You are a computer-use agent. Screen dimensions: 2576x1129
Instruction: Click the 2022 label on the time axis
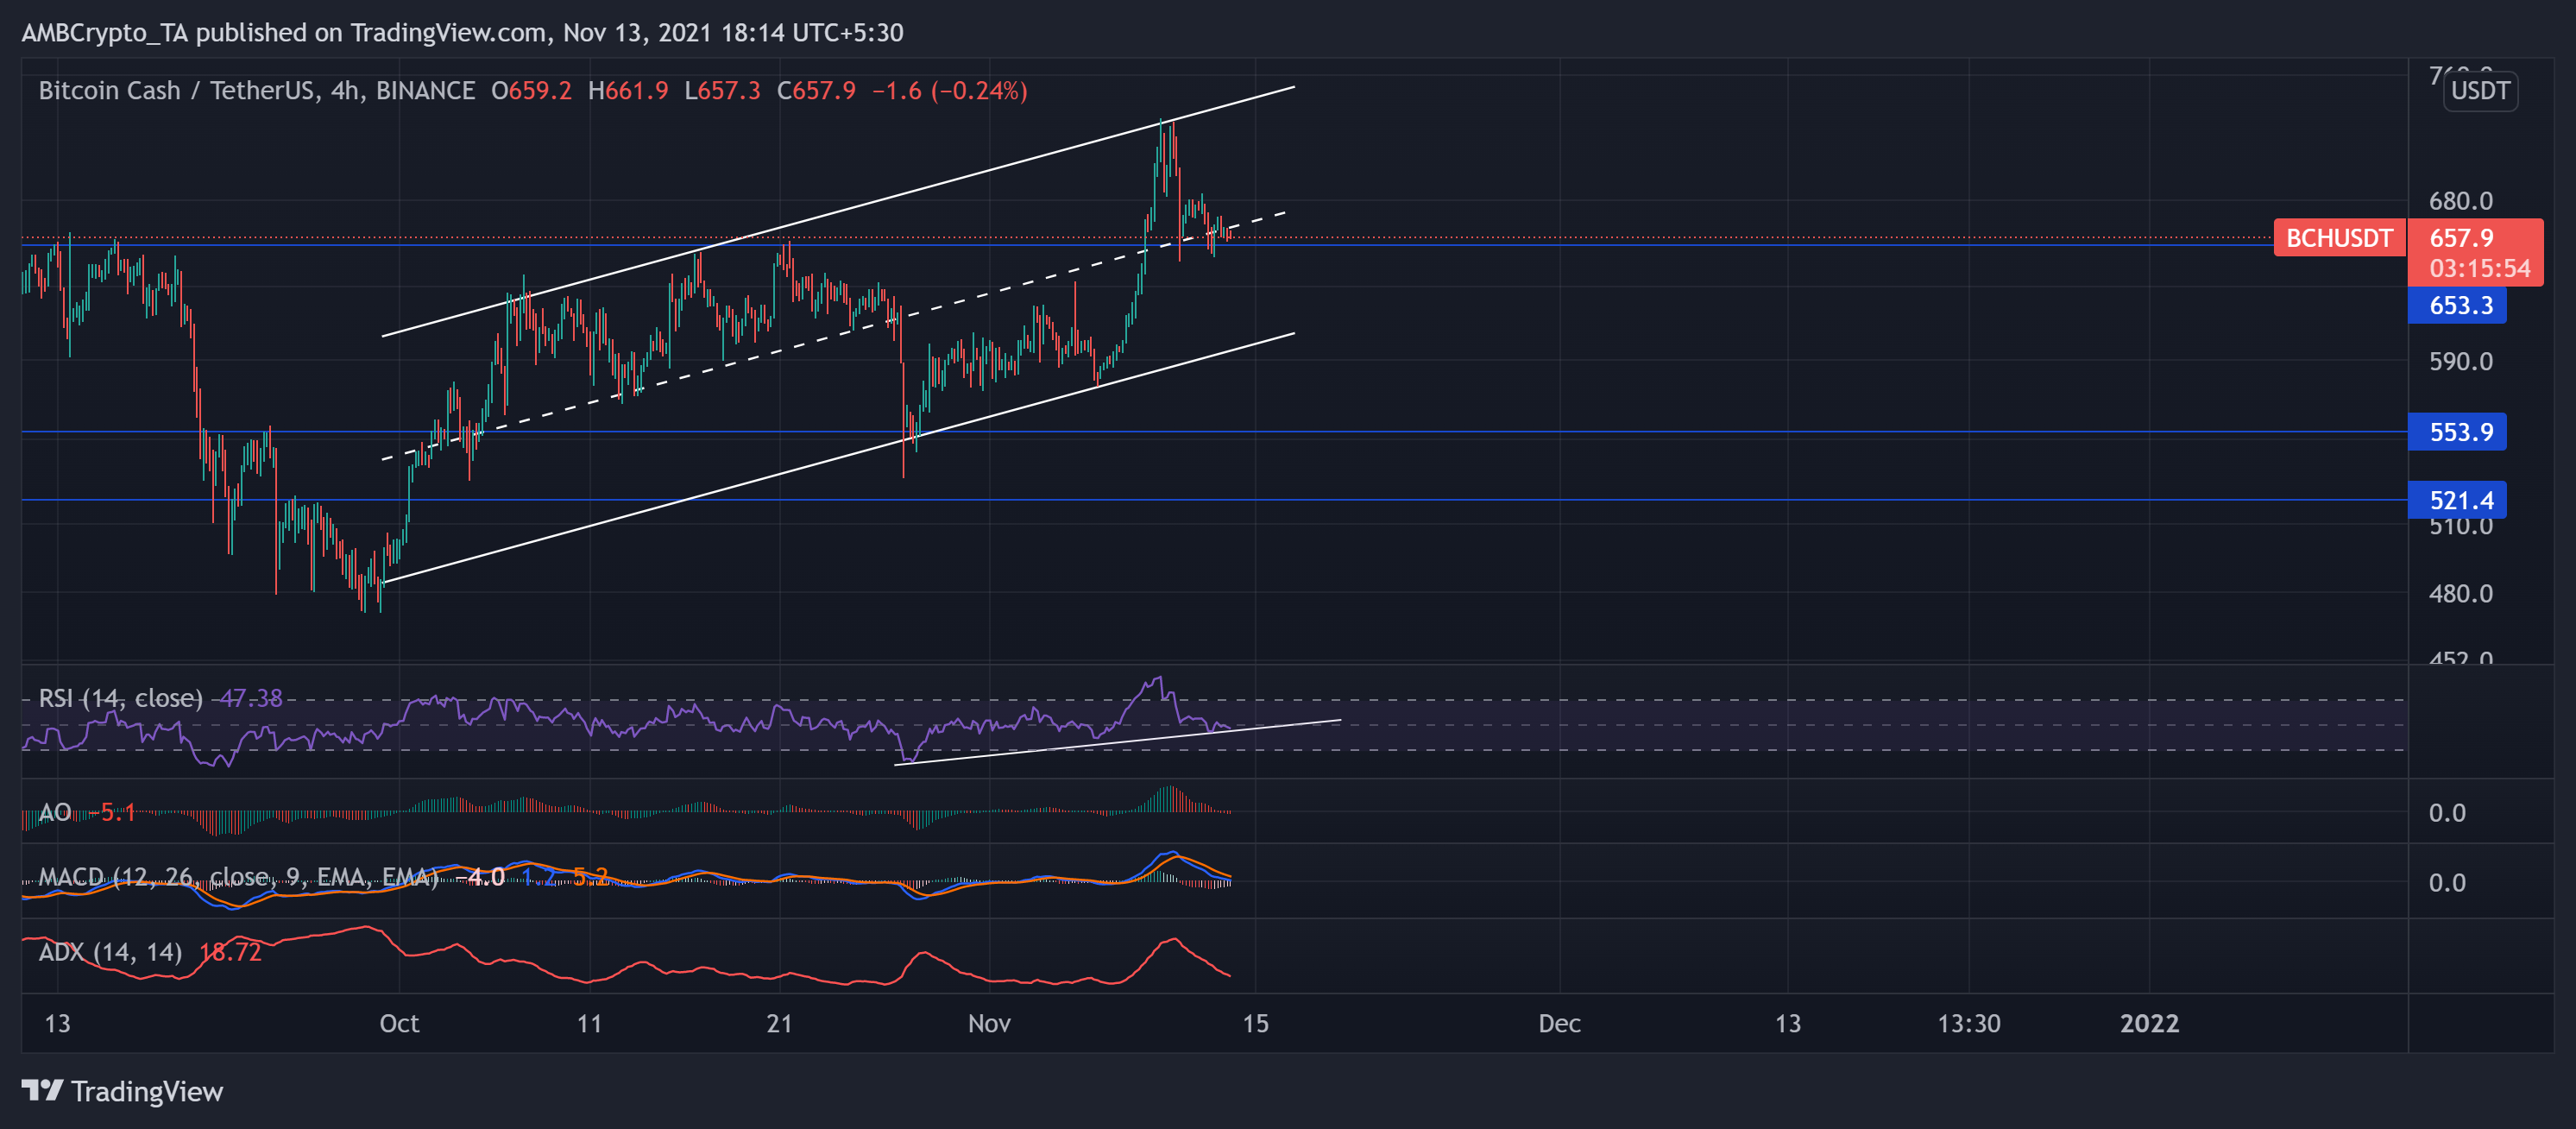pos(2149,1023)
